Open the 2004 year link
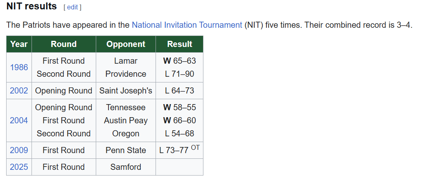This screenshot has height=178, width=422. click(x=19, y=120)
